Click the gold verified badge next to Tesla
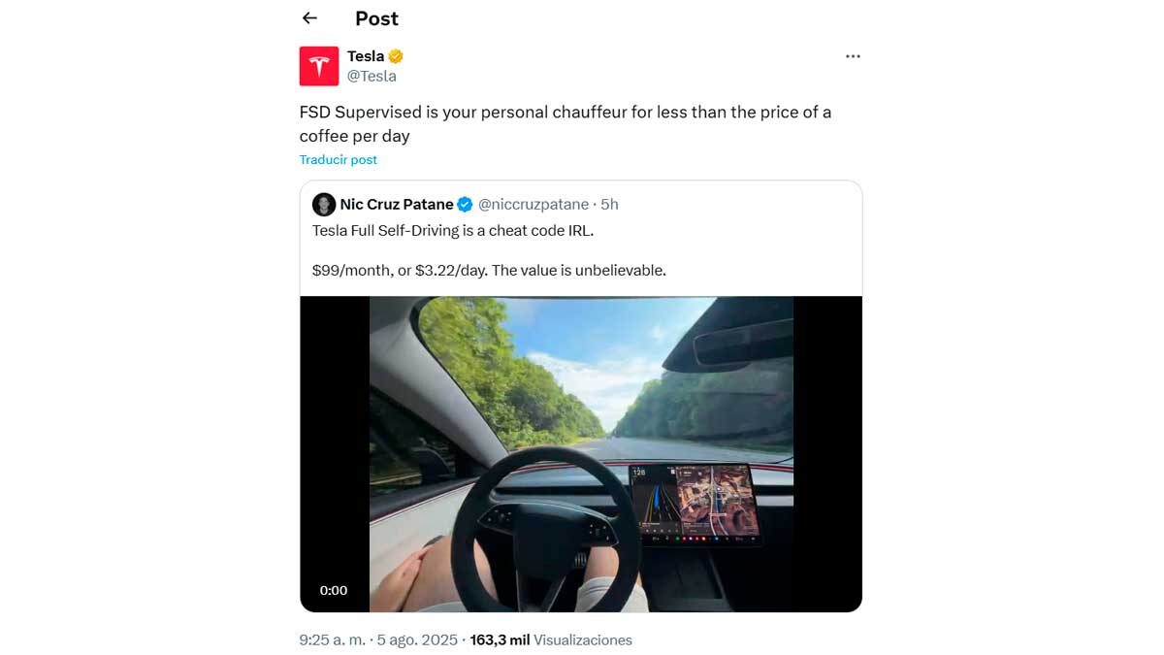 pyautogui.click(x=394, y=55)
